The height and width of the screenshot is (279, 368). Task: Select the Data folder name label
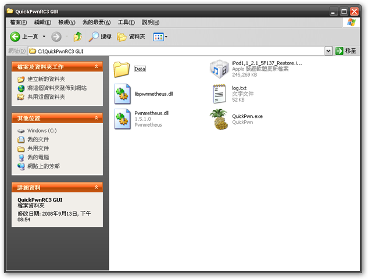(x=140, y=69)
